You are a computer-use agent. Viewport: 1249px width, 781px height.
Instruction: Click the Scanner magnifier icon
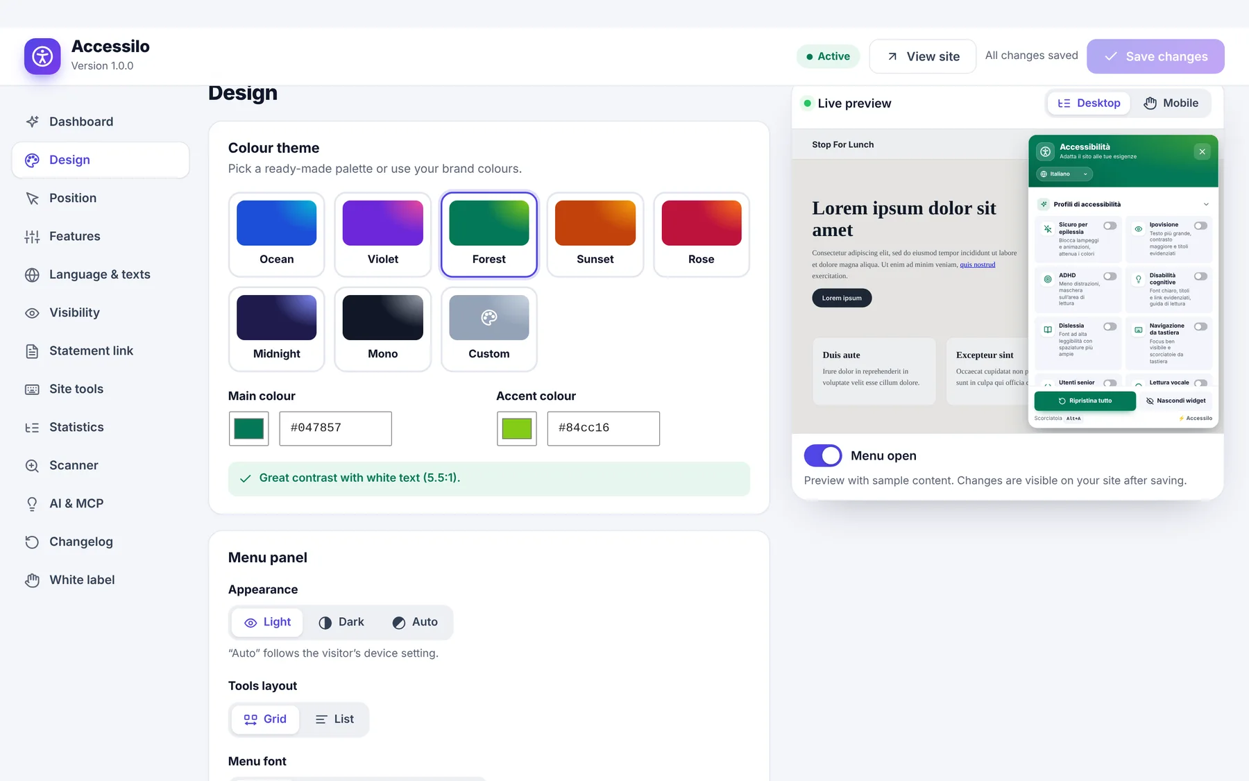coord(32,466)
